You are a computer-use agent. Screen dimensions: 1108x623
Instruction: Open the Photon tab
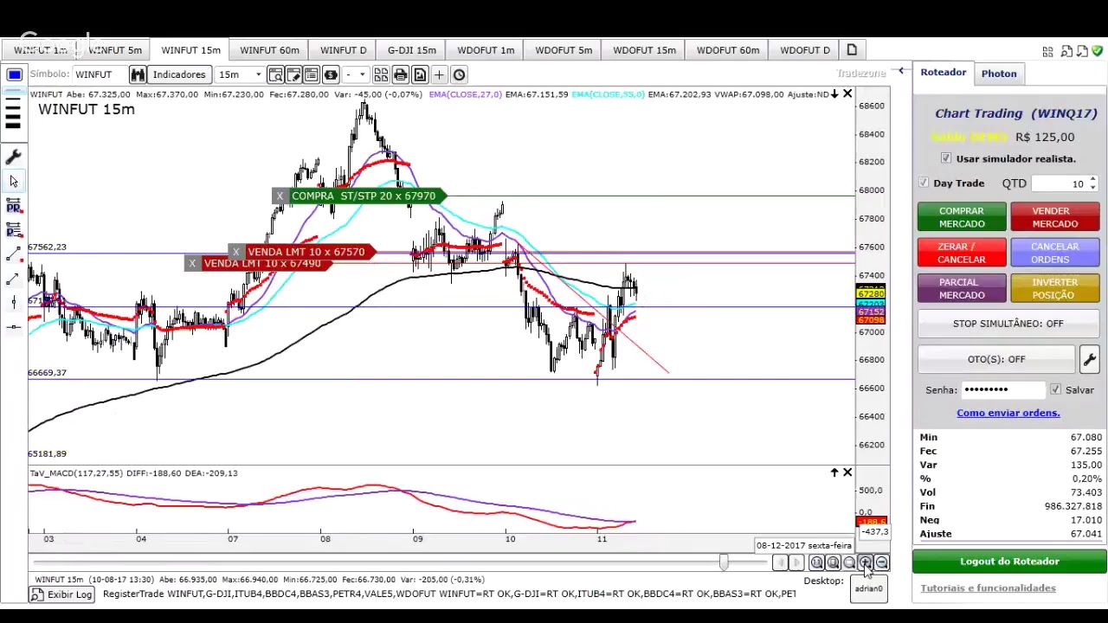point(999,74)
